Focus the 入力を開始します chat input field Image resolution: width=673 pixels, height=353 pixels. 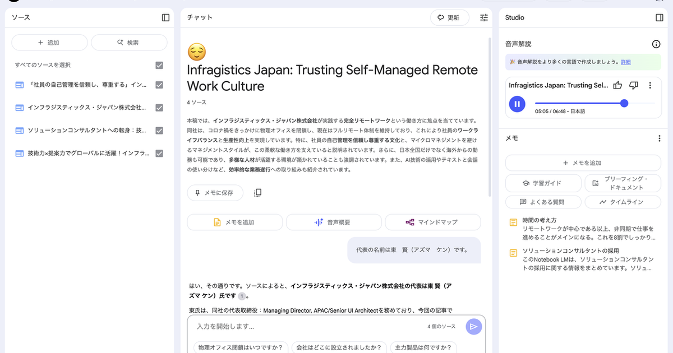(x=310, y=327)
